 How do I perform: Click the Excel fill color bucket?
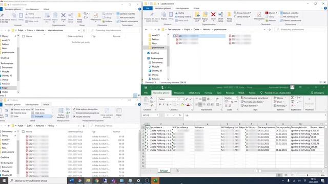coord(182,104)
